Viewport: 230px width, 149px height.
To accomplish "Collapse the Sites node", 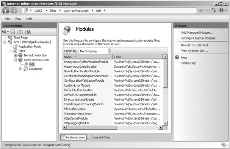I will pos(10,51).
